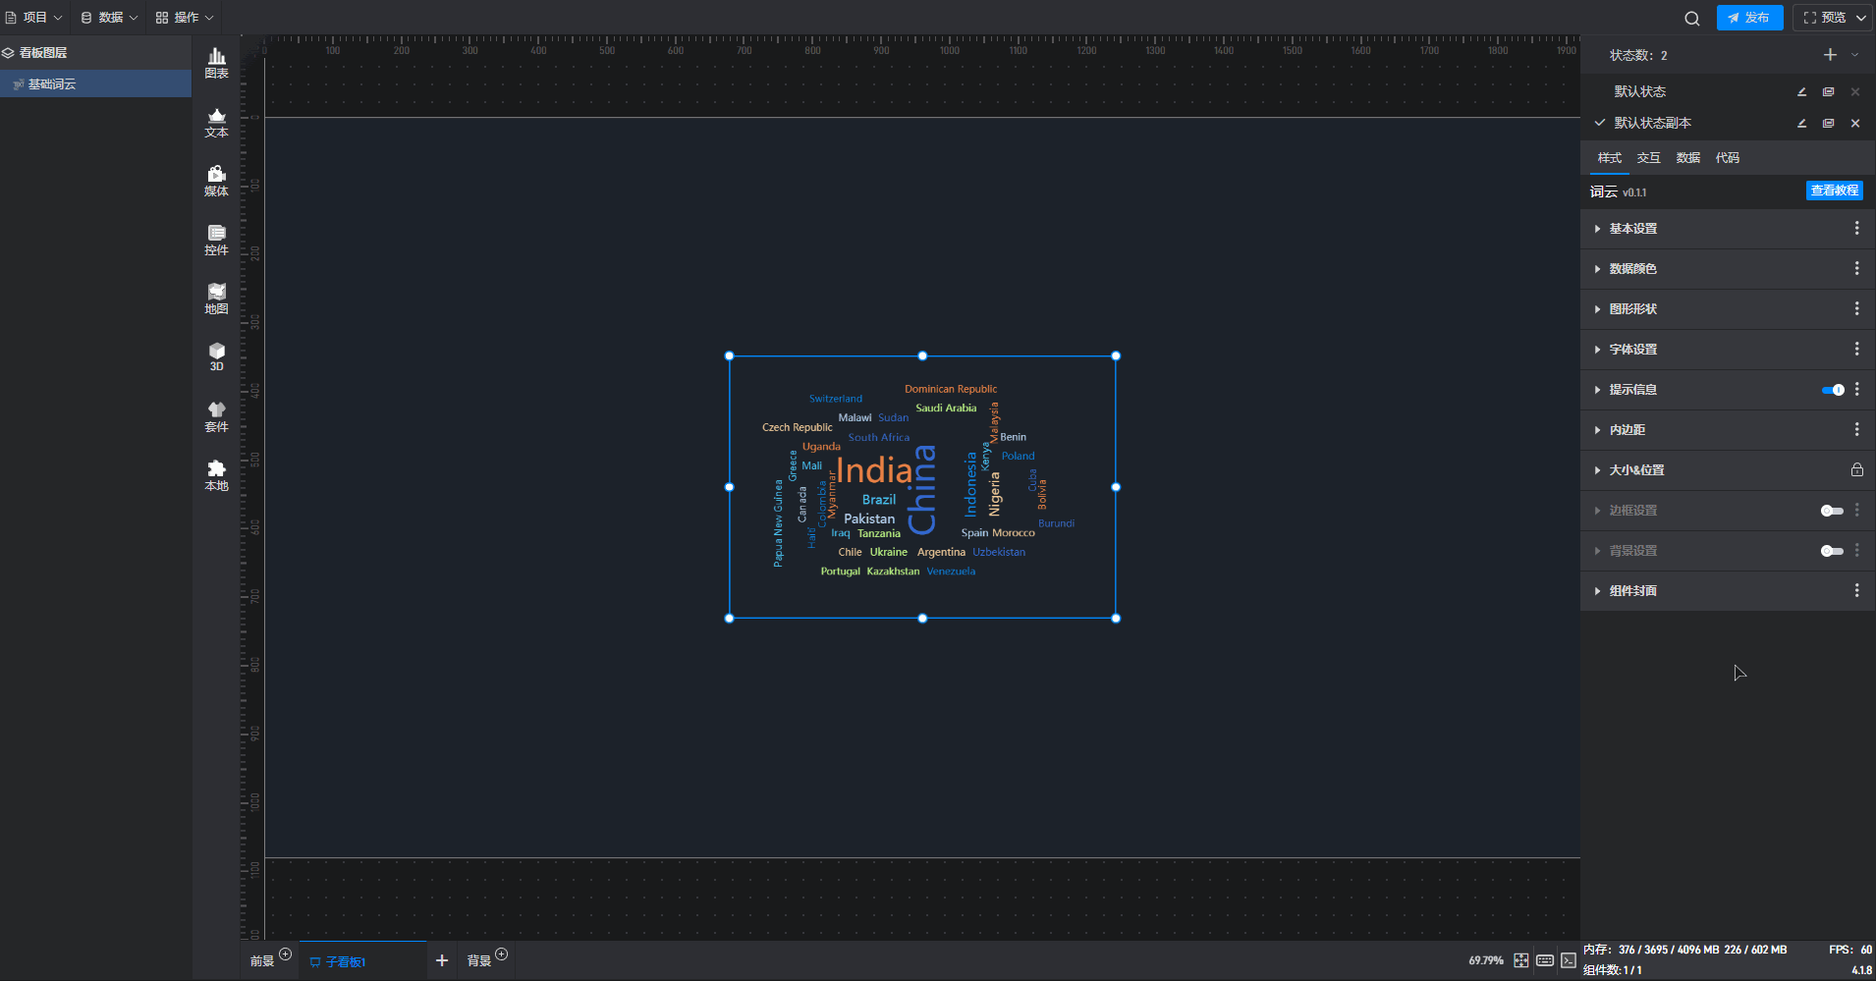
Task: Switch to the 交互 tab
Action: (1648, 158)
